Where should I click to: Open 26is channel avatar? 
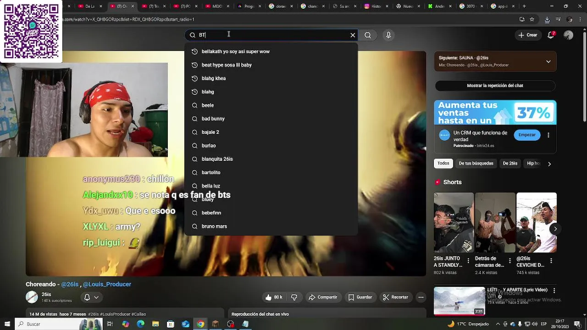click(x=32, y=297)
